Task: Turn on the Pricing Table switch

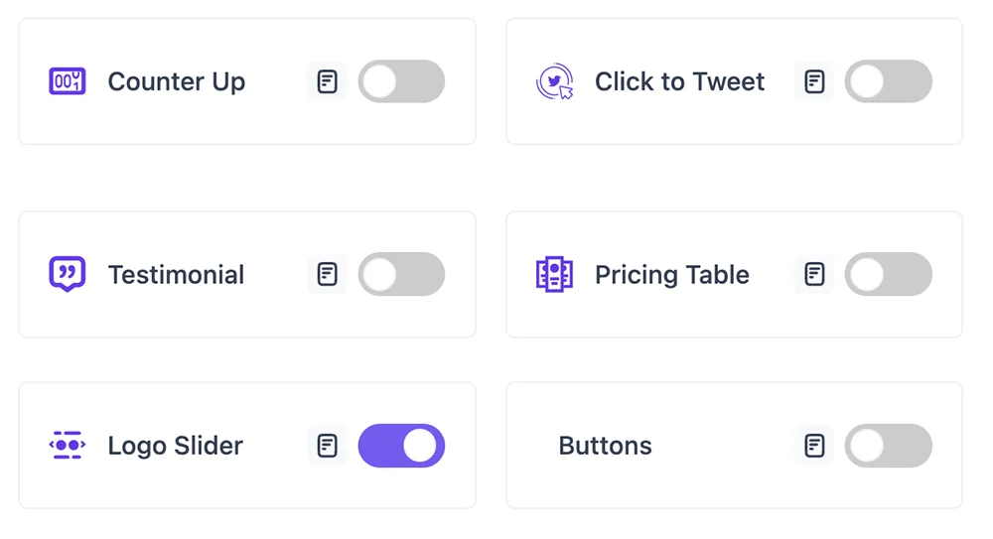Action: 889,274
